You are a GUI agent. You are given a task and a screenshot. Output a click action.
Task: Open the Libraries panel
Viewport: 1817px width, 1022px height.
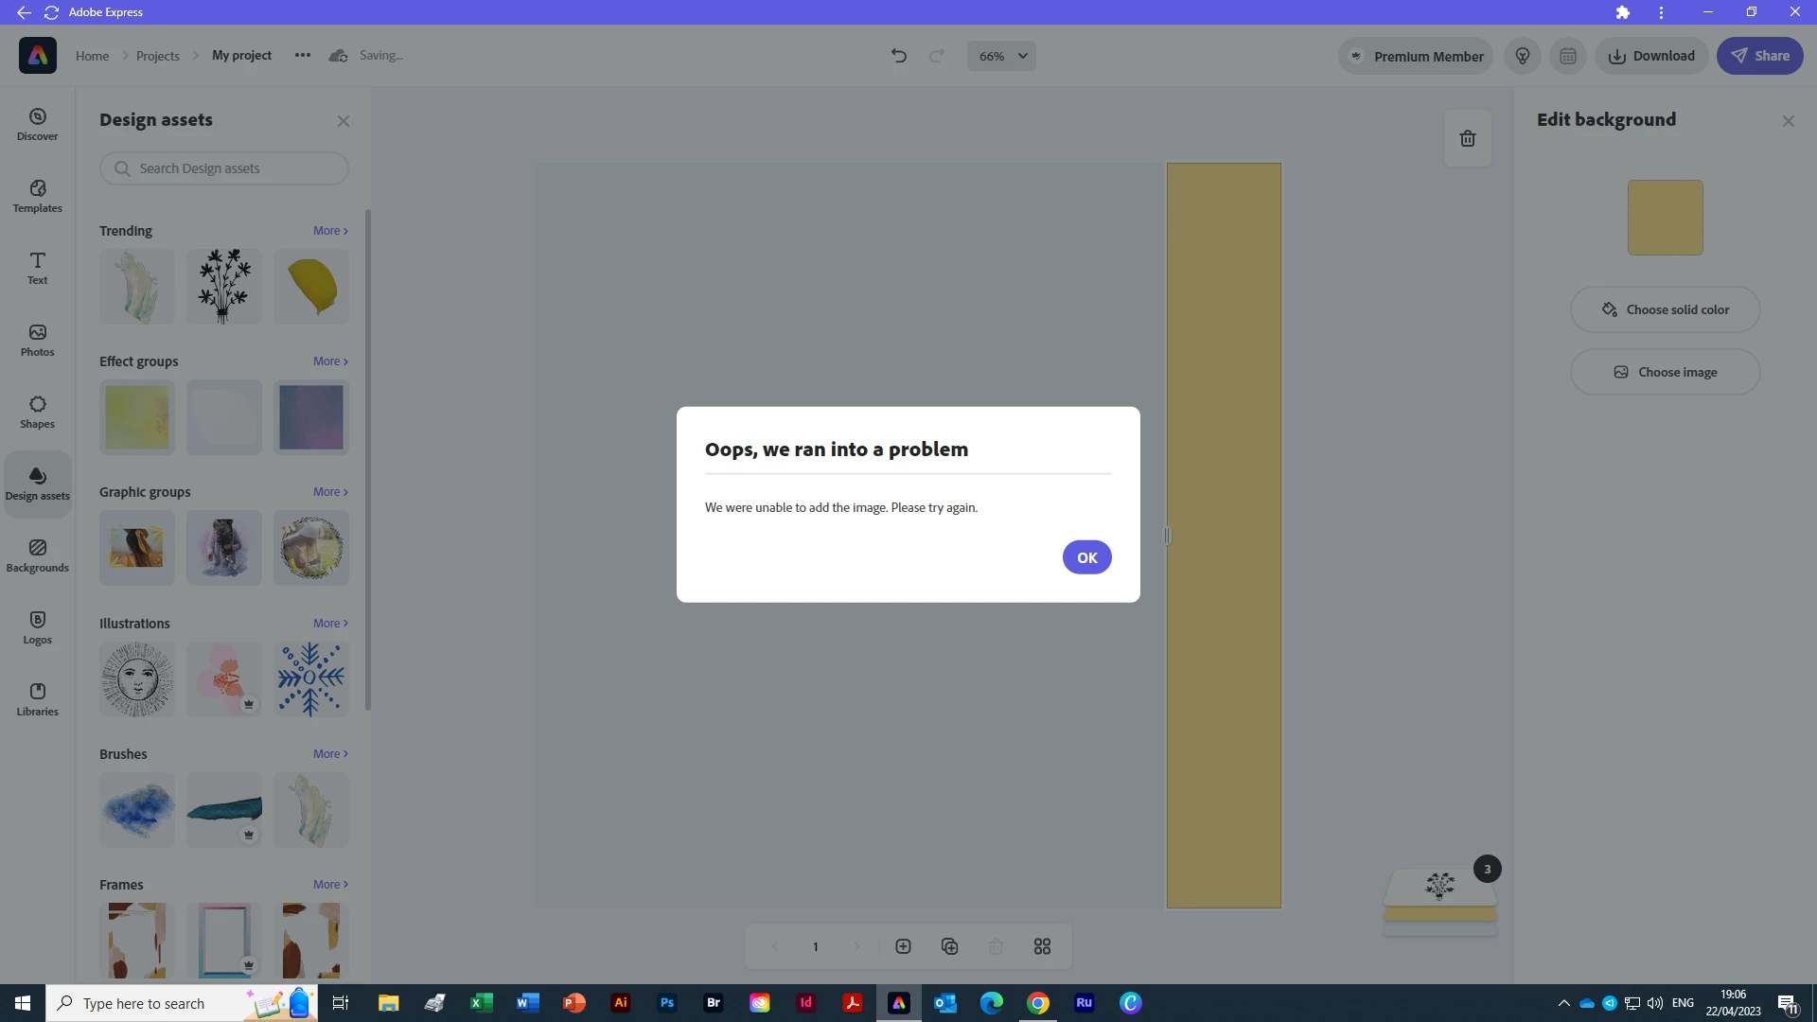pyautogui.click(x=37, y=699)
